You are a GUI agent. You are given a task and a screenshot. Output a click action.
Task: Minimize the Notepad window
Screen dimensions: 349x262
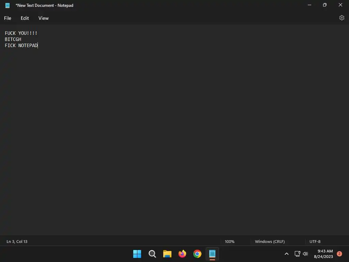click(309, 5)
